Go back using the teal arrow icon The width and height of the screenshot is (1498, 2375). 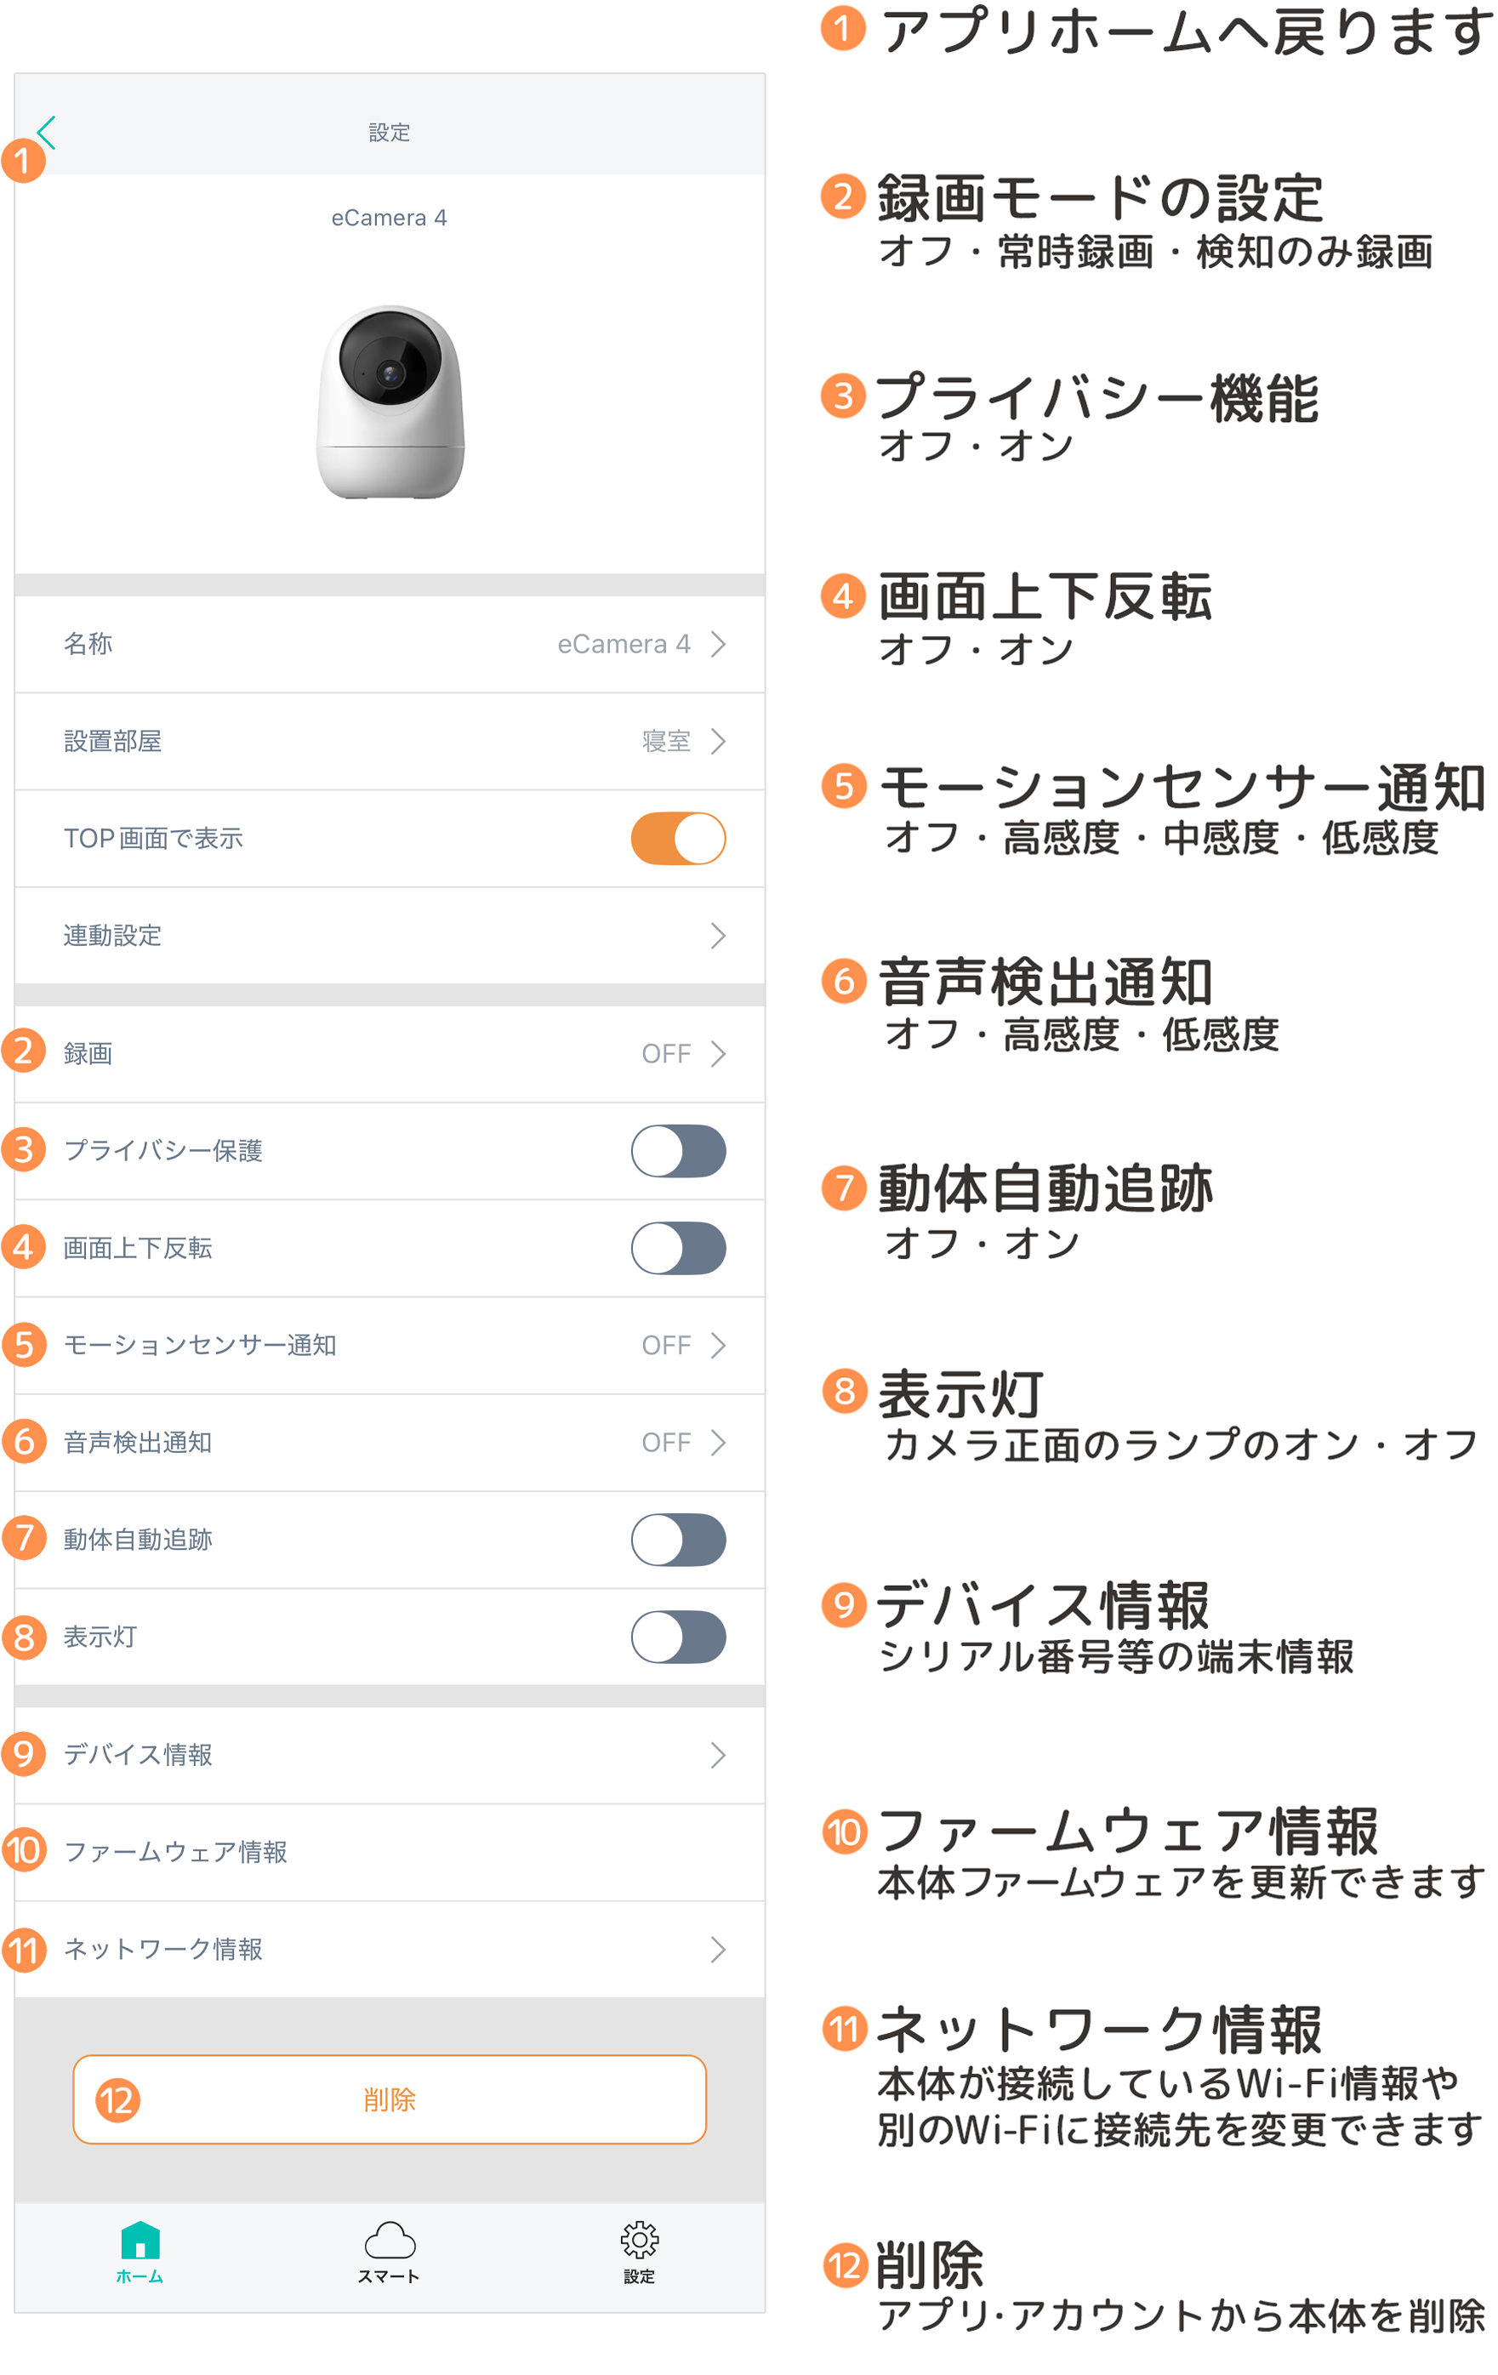point(45,132)
